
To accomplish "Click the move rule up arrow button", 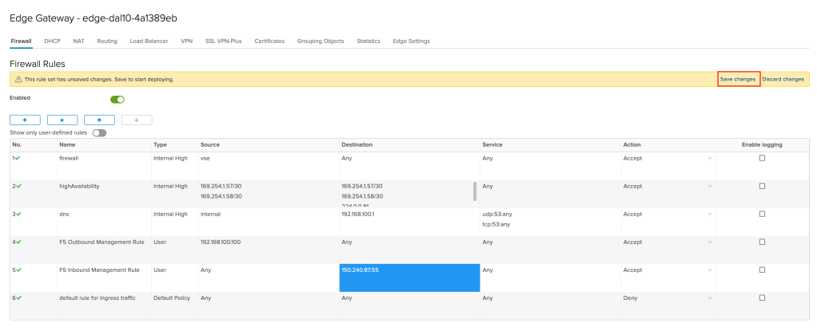I will (x=99, y=120).
